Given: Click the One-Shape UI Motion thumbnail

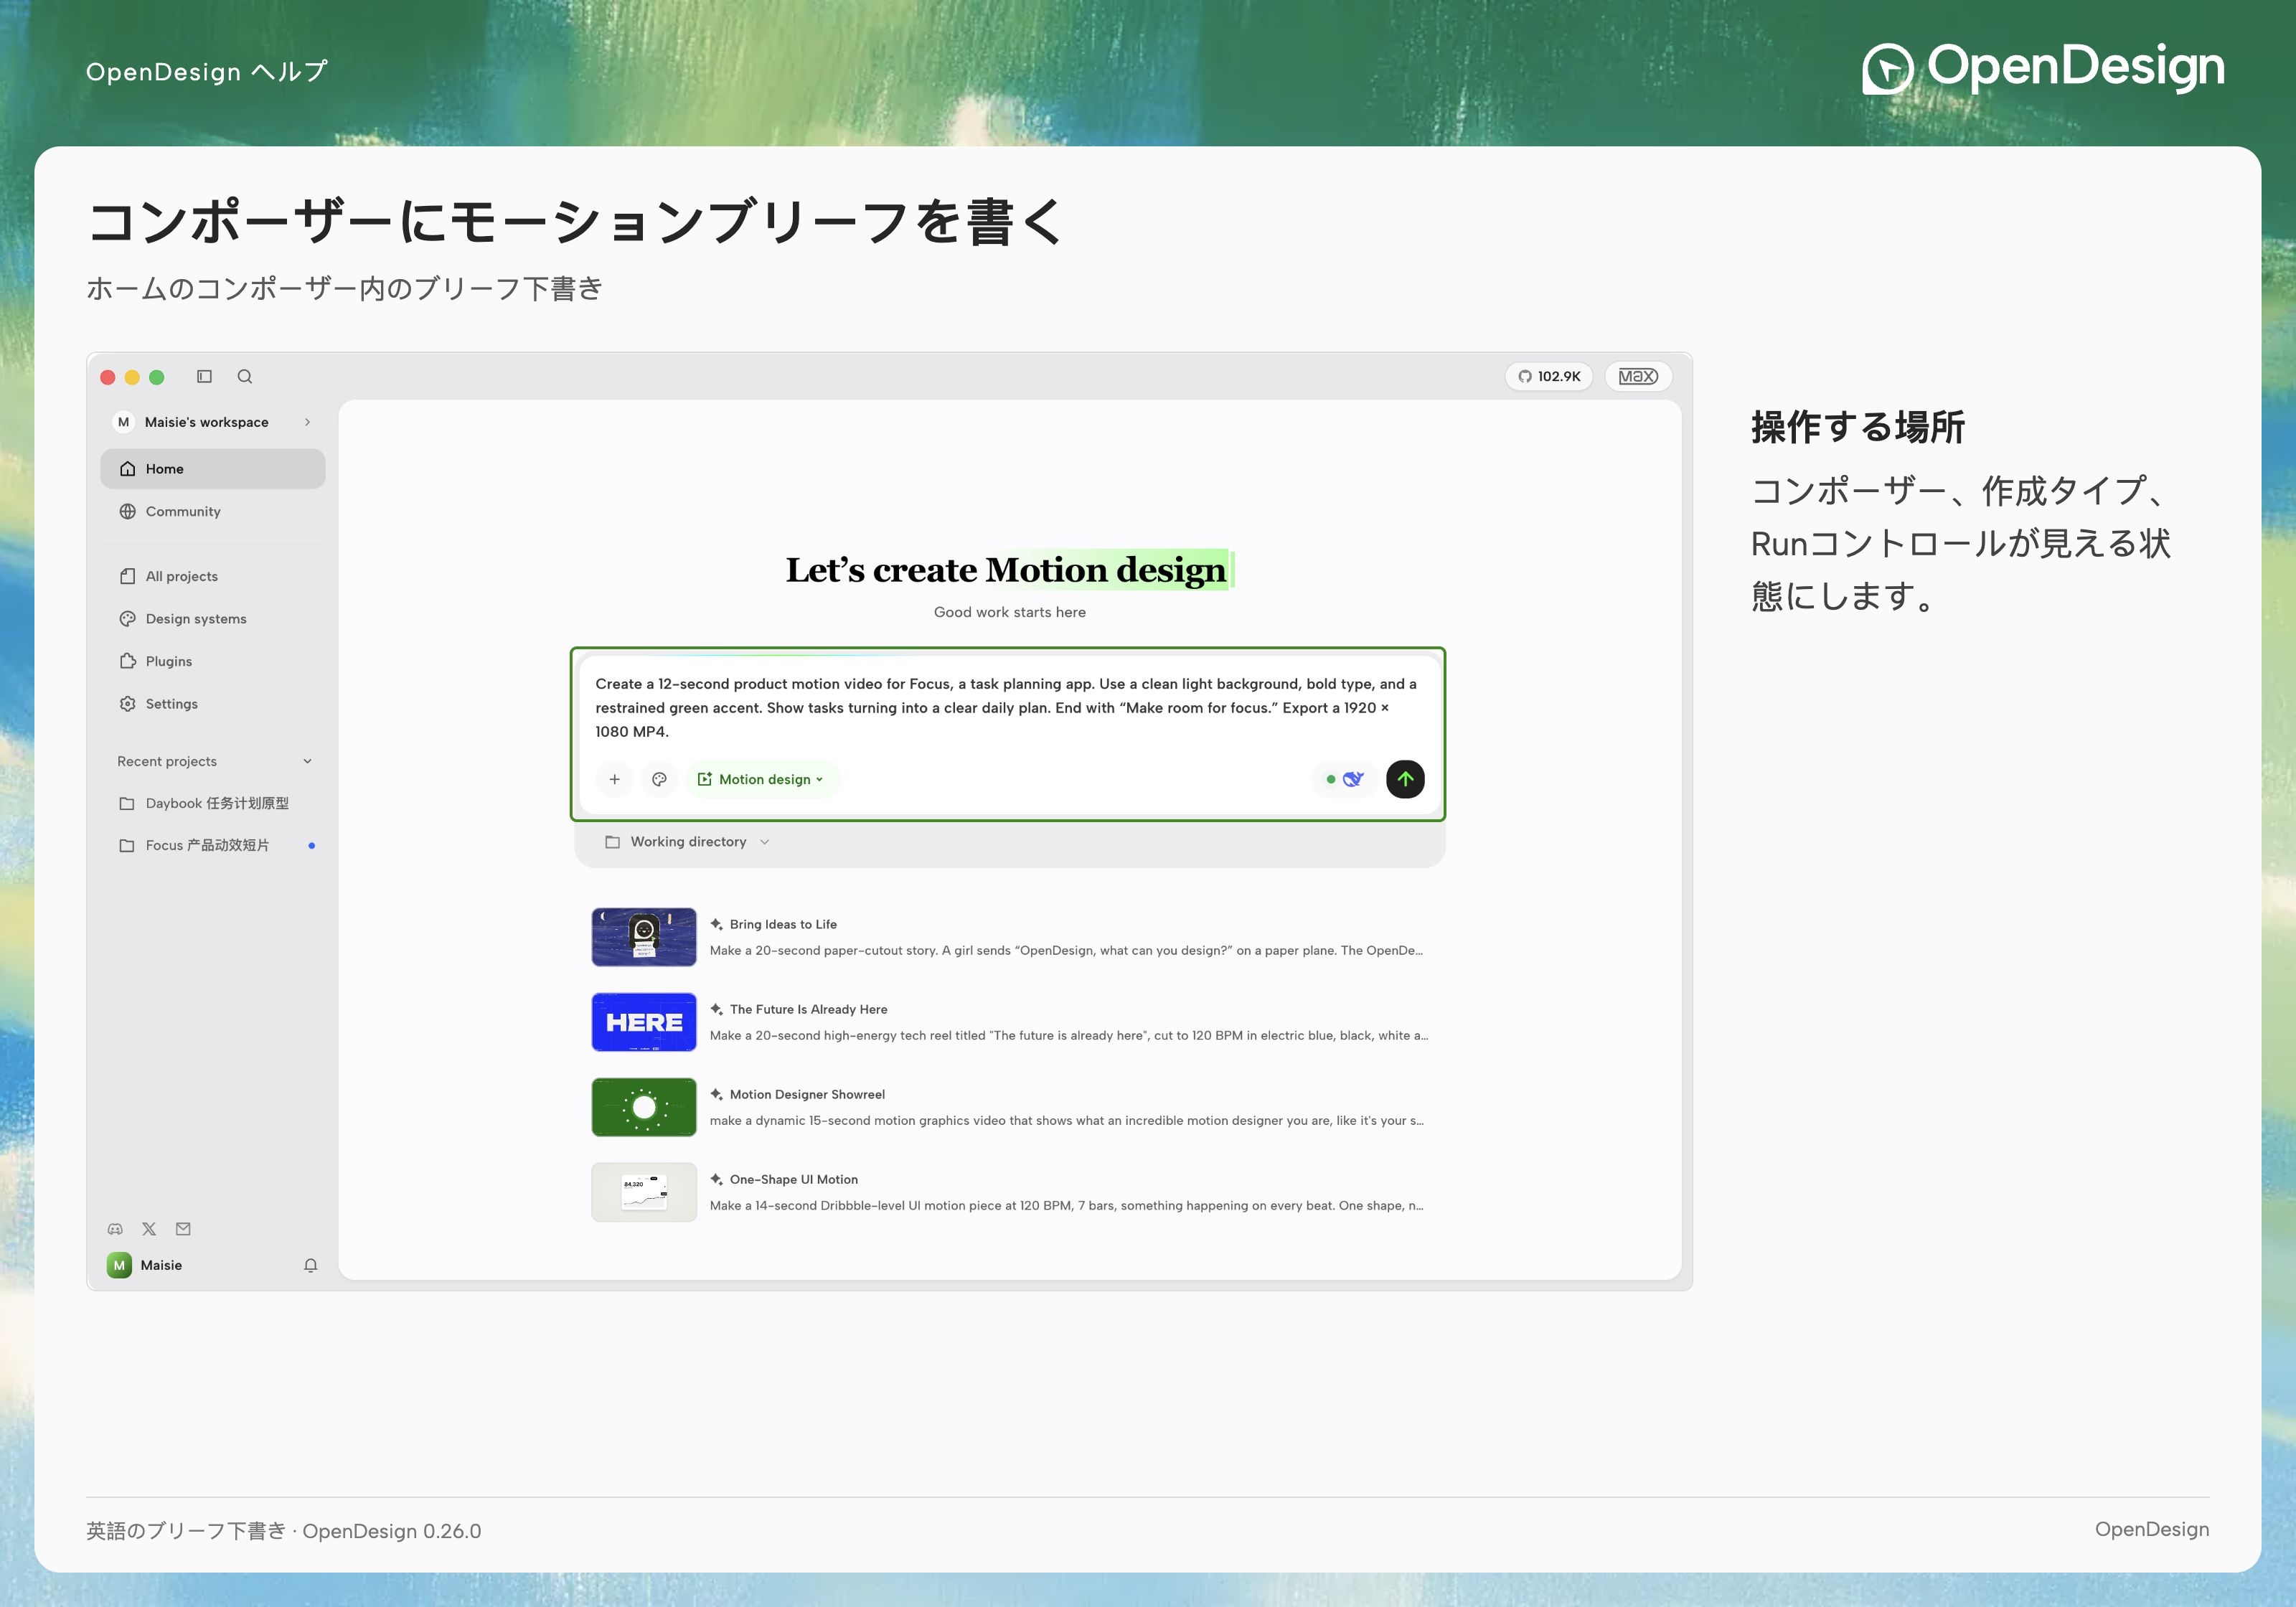Looking at the screenshot, I should point(644,1192).
